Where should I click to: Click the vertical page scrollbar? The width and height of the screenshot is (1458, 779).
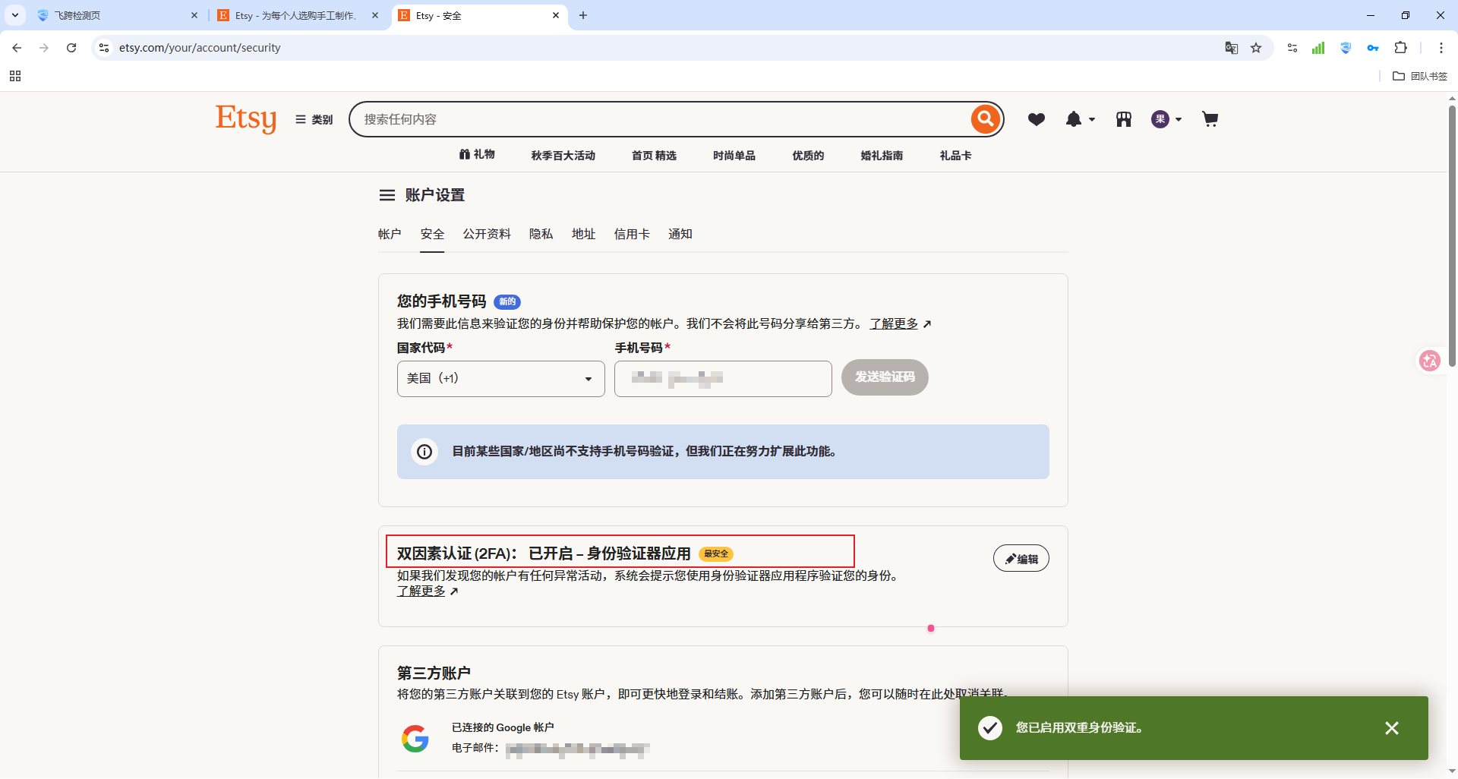coord(1452,235)
